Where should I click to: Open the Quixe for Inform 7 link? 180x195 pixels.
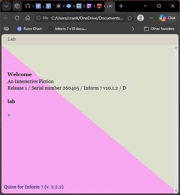tap(34, 187)
